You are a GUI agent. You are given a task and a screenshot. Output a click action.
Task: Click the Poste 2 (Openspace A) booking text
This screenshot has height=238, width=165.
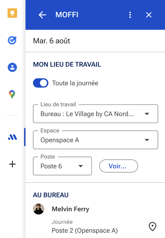click(x=85, y=230)
